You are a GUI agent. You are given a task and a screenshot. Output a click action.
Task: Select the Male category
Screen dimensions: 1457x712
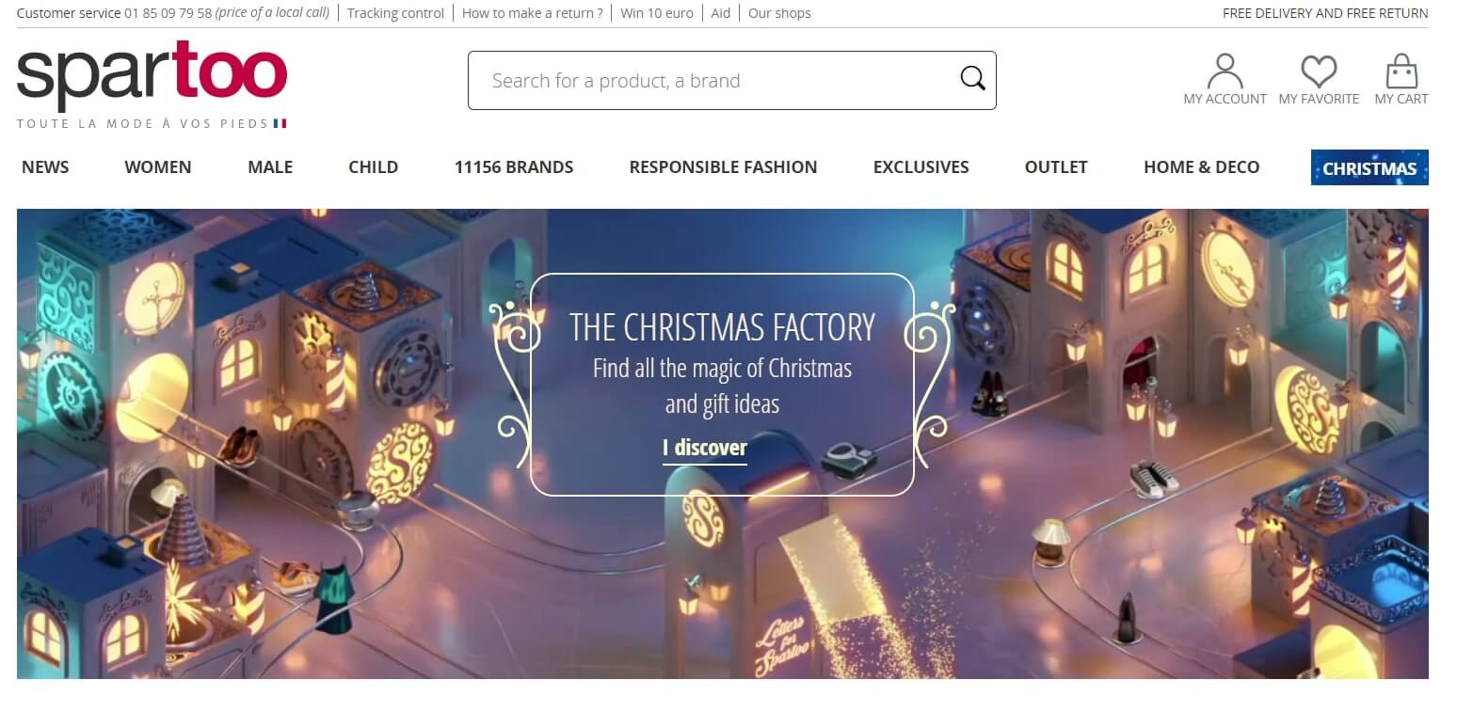coord(270,167)
